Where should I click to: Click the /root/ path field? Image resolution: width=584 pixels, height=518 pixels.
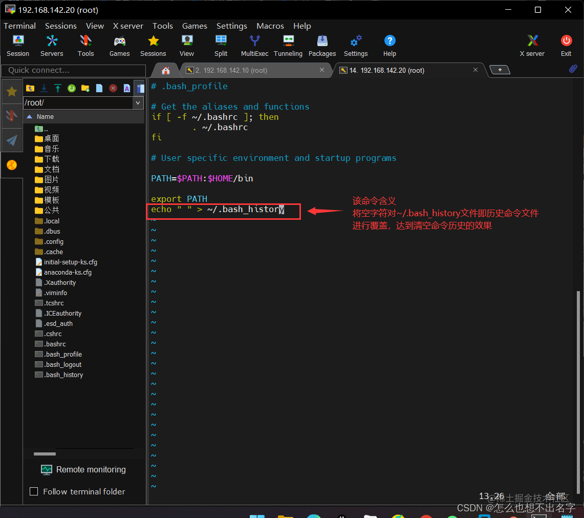[78, 102]
